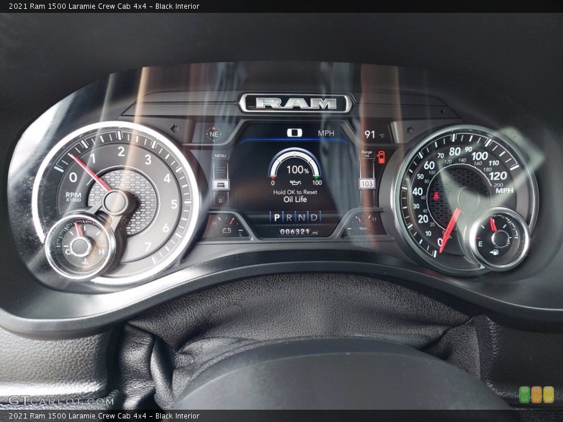Click the tachometer red needle
Screen dimensions: 563x422
pyautogui.click(x=90, y=172)
